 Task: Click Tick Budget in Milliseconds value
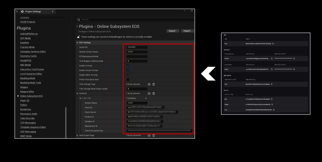pyautogui.click(x=137, y=61)
